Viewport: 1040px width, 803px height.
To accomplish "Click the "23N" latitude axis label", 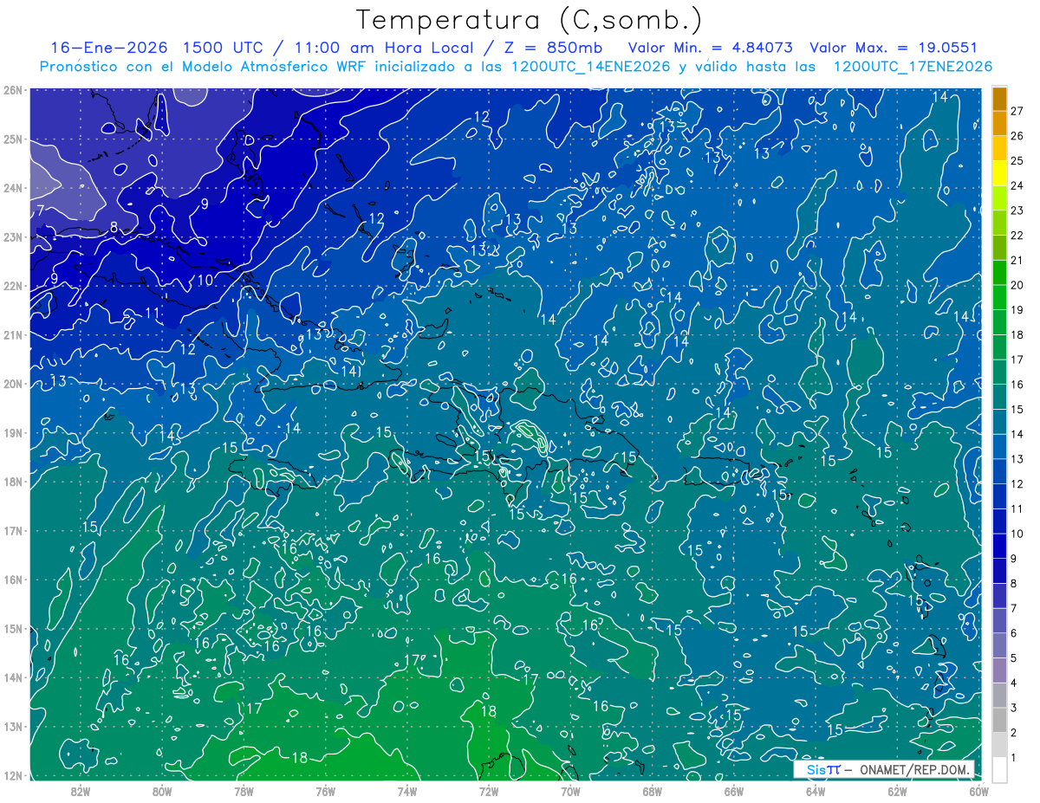I will point(13,236).
